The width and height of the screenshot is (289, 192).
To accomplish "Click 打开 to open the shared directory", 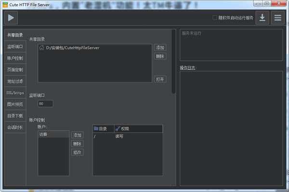I will tap(160, 79).
